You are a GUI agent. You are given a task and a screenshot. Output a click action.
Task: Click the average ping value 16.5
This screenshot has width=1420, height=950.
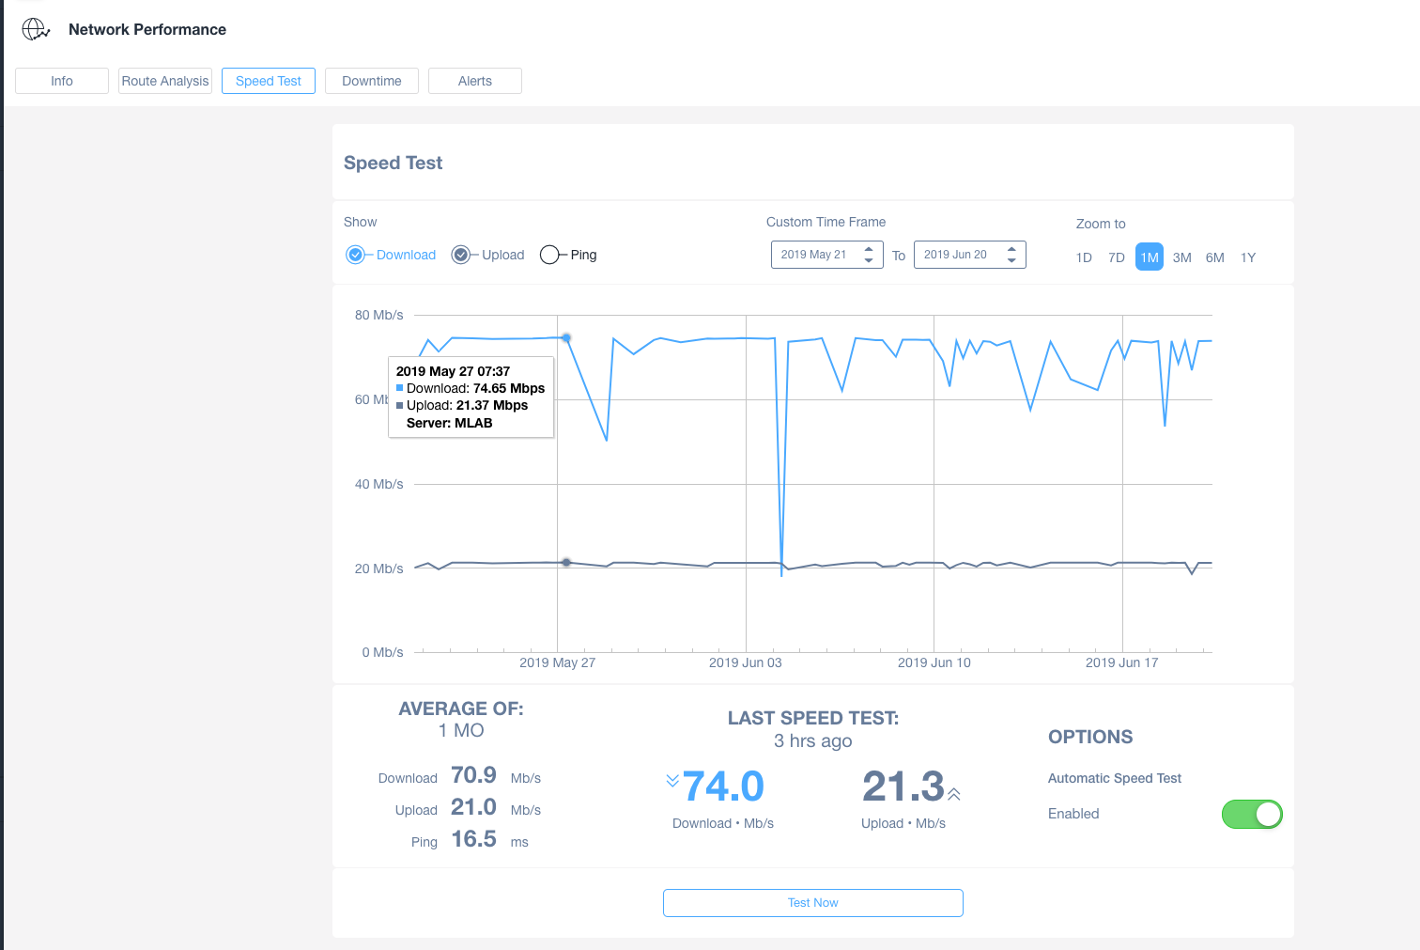[473, 839]
